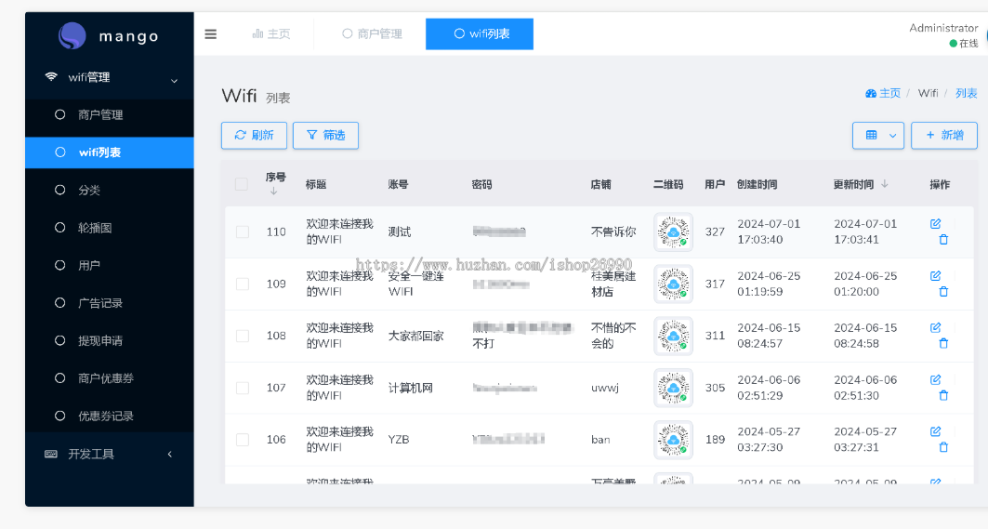Switch to the 商户管理 tab
The height and width of the screenshot is (529, 988).
point(373,34)
